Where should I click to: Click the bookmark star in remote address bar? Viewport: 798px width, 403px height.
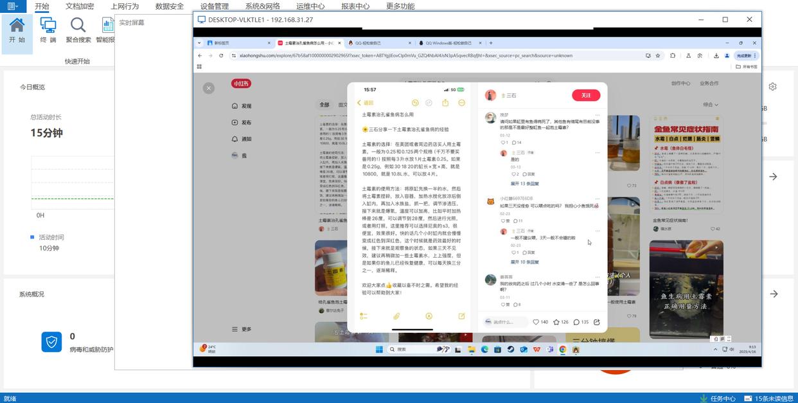658,55
